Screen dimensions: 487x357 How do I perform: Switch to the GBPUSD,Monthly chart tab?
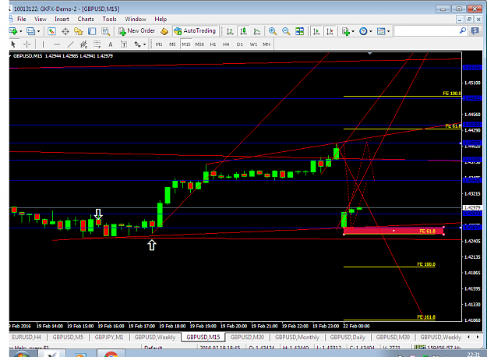(297, 337)
